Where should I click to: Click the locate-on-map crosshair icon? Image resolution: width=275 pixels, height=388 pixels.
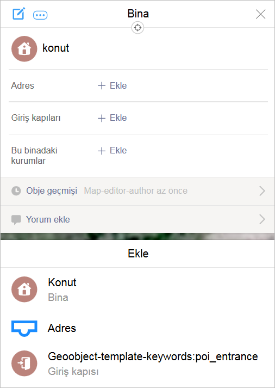click(137, 27)
